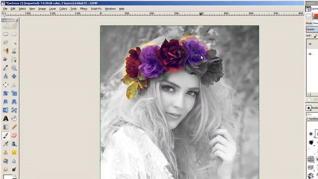
Task: Select the Scale tool
Action: point(14,93)
